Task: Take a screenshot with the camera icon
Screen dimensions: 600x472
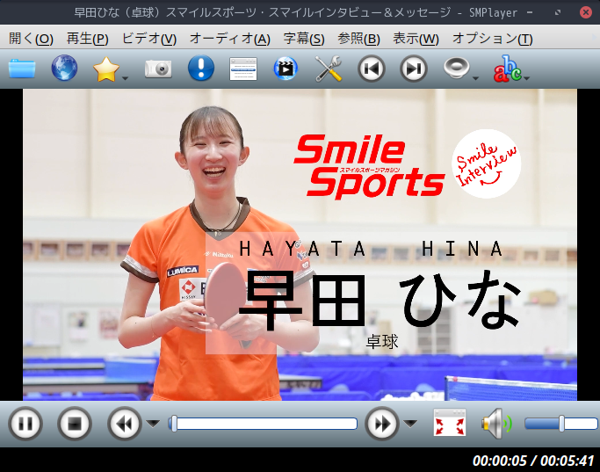Action: (x=158, y=69)
